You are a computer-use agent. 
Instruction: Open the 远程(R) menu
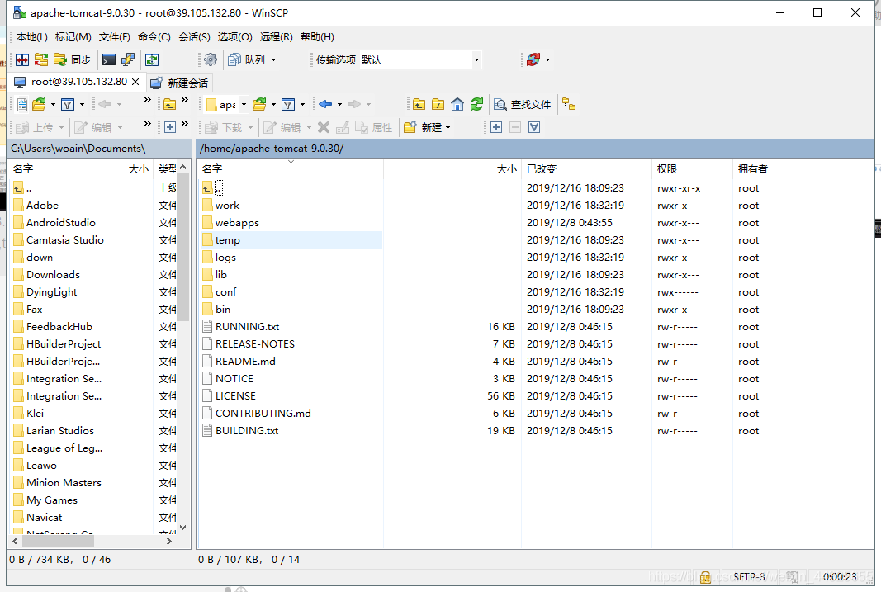point(276,37)
